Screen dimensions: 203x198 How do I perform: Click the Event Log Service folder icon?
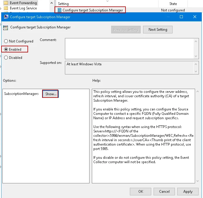click(6, 8)
